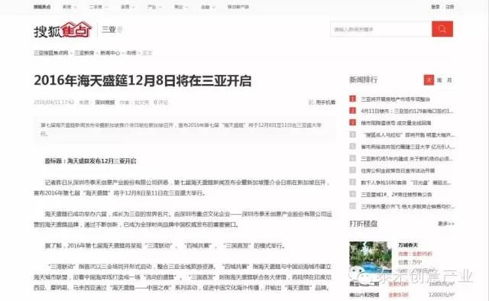Open rank 1 red badge news item
This screenshot has height=301, width=489.
tap(352, 99)
